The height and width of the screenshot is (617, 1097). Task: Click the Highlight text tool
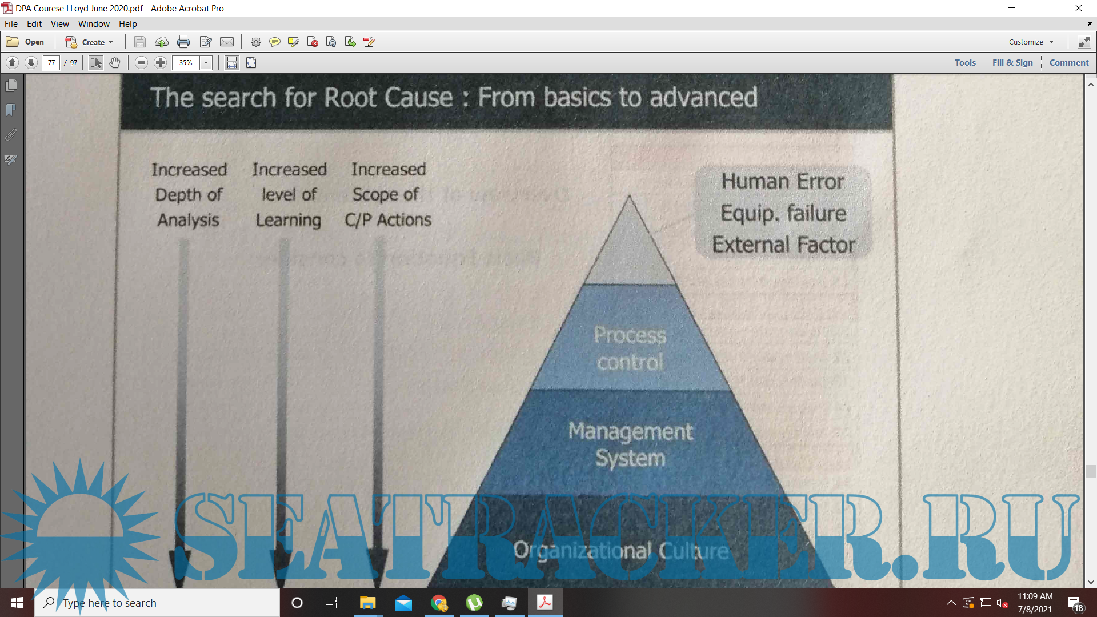click(294, 42)
